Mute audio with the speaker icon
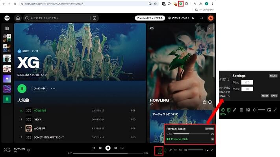Screen dimensions: 280x157 [x=186, y=150]
